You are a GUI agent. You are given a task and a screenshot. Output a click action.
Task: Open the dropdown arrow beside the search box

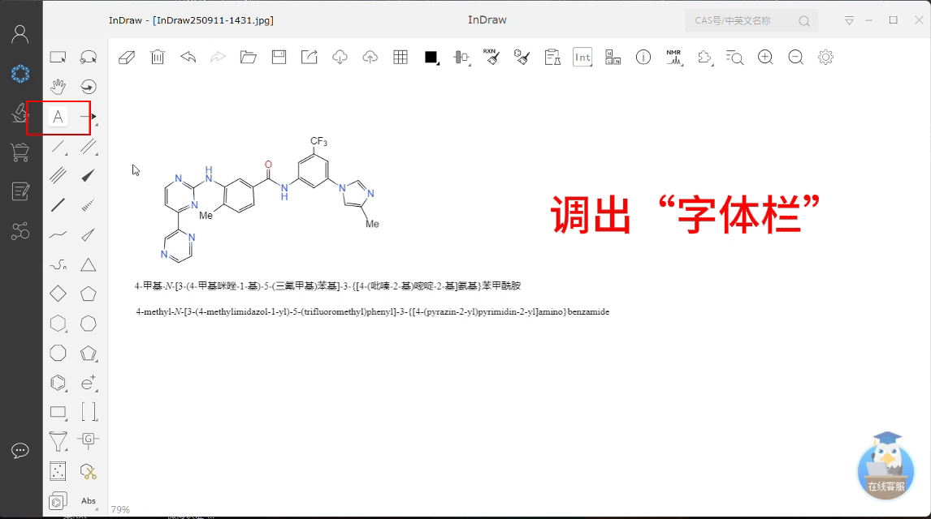tap(847, 19)
